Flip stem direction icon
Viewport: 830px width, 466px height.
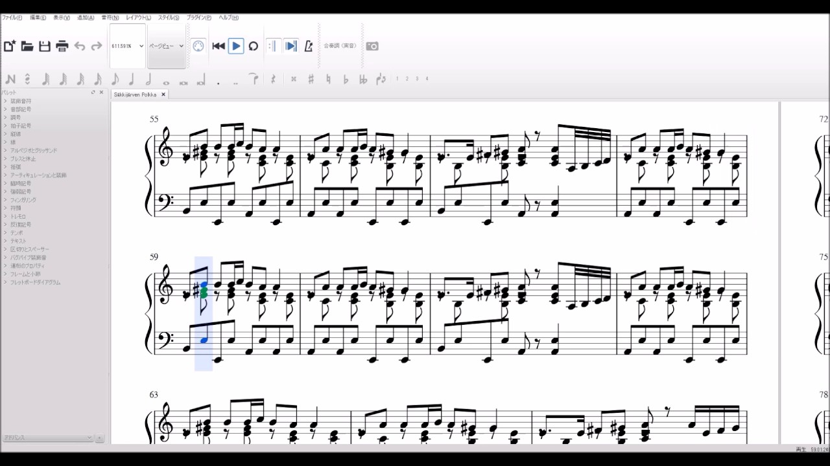(381, 79)
